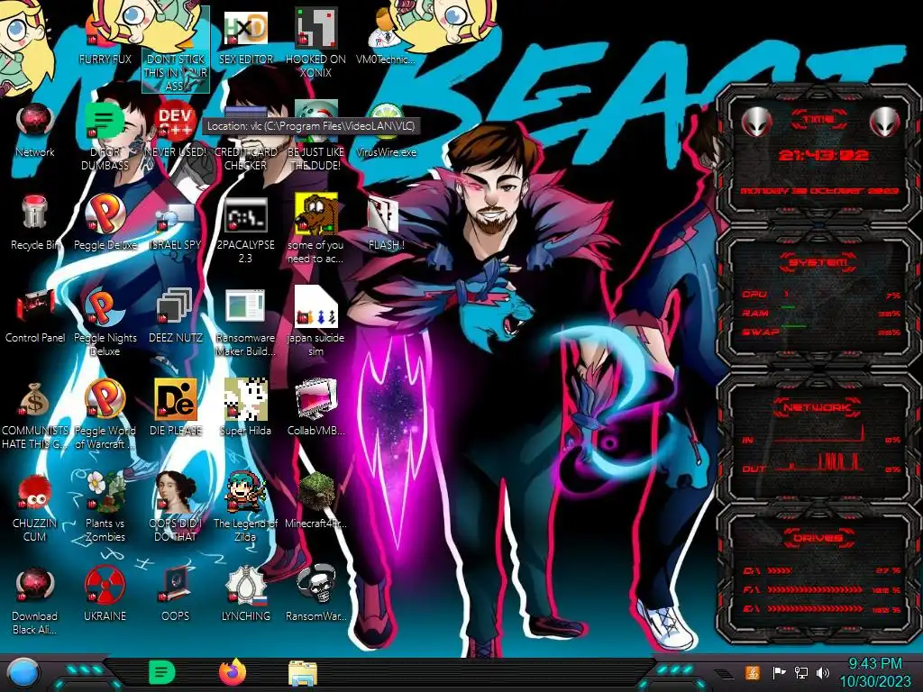Open the LYNCHING icon

(245, 595)
